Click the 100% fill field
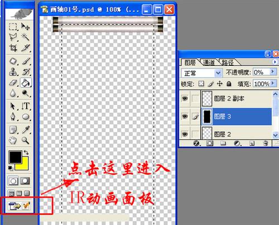This screenshot has height=225, width=279. [x=261, y=84]
